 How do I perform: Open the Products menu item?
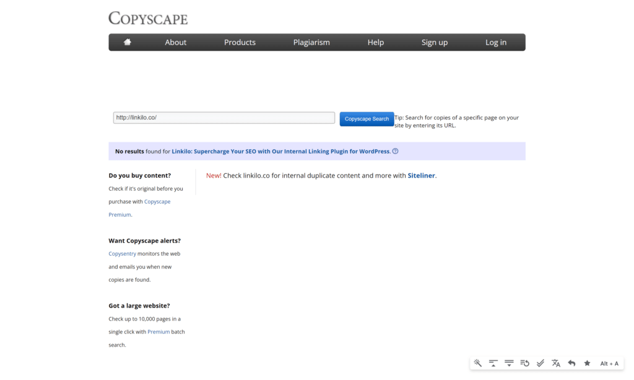(240, 43)
